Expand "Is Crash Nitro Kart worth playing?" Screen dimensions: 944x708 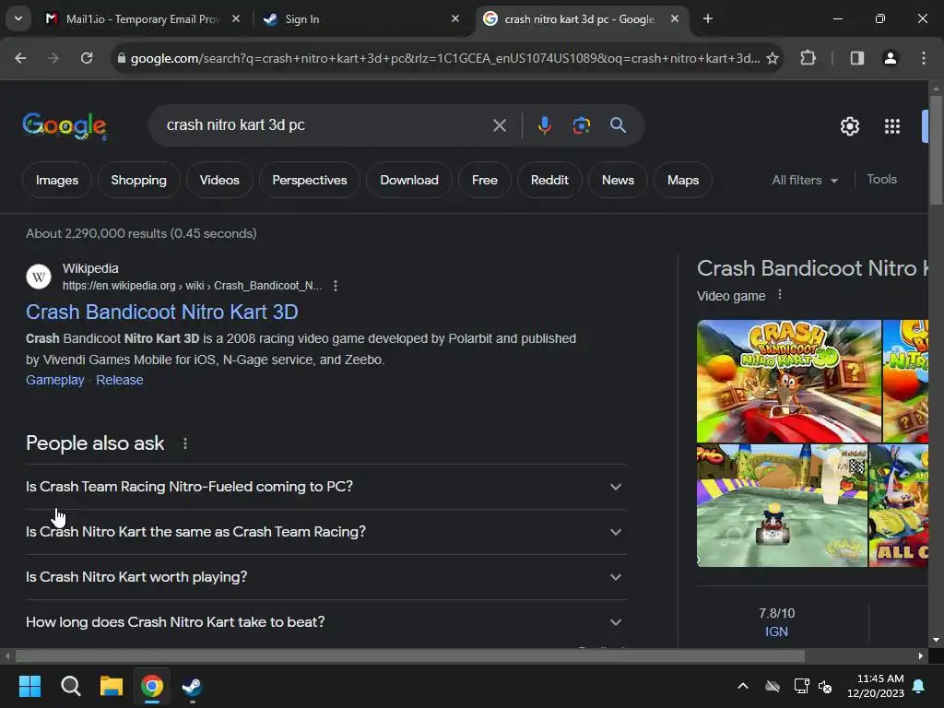click(x=325, y=577)
